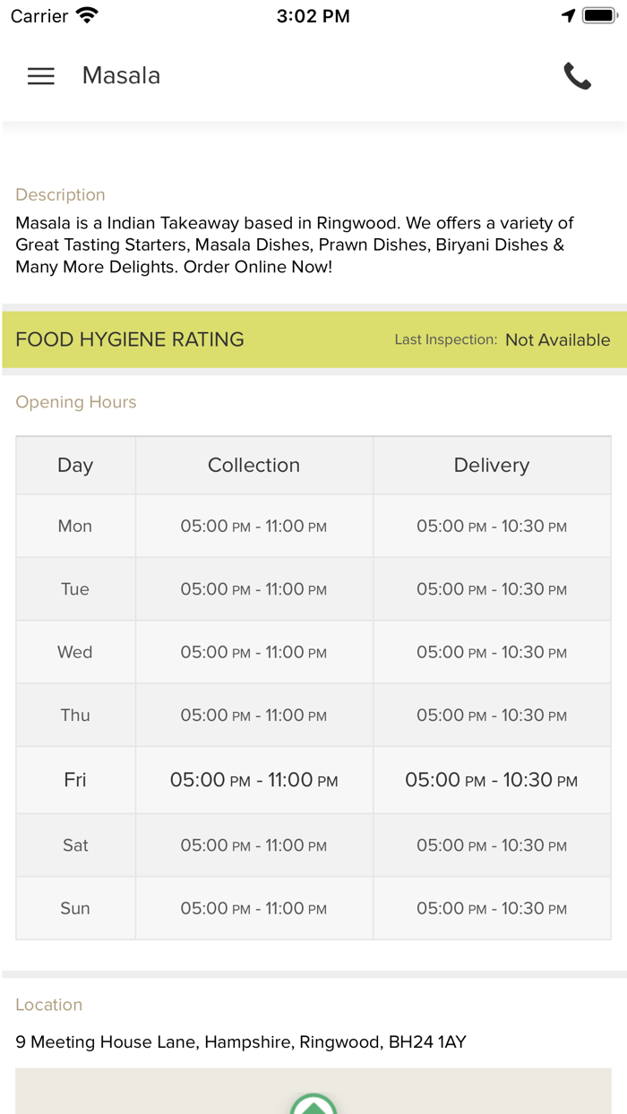Tap the Not Available inspection text

(x=557, y=340)
